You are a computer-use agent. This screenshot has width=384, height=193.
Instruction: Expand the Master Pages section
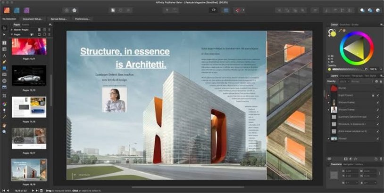[x=12, y=30]
